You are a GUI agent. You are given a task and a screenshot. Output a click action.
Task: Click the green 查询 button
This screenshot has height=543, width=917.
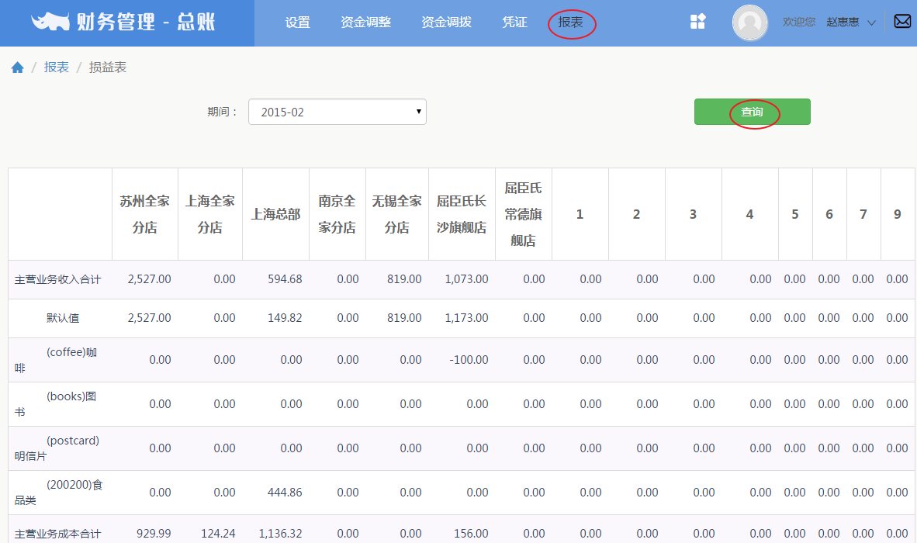pyautogui.click(x=752, y=112)
